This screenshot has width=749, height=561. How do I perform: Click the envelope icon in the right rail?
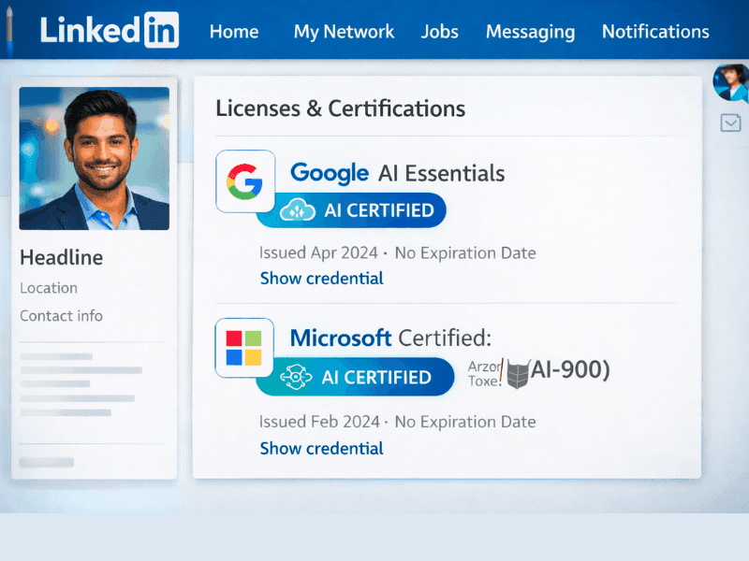click(x=730, y=123)
